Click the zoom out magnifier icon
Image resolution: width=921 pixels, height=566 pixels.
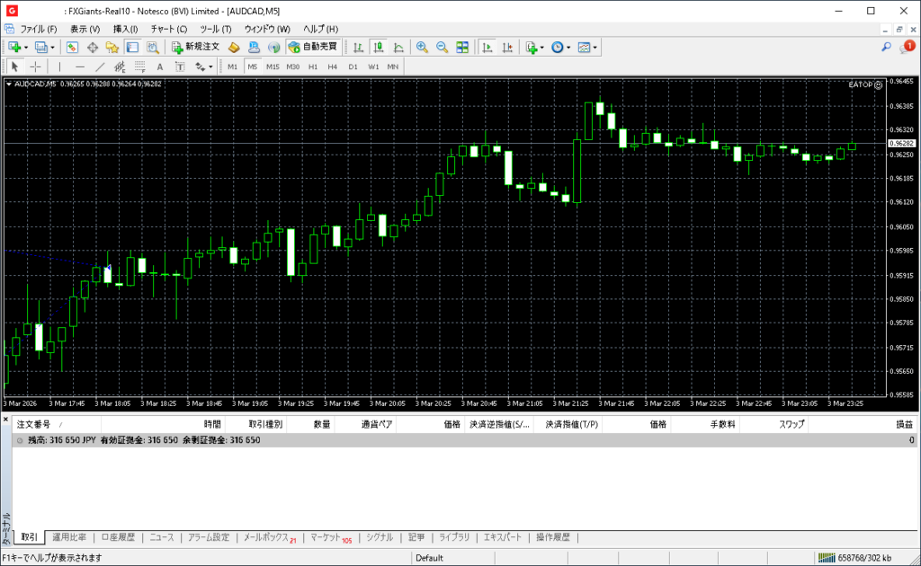pyautogui.click(x=442, y=47)
